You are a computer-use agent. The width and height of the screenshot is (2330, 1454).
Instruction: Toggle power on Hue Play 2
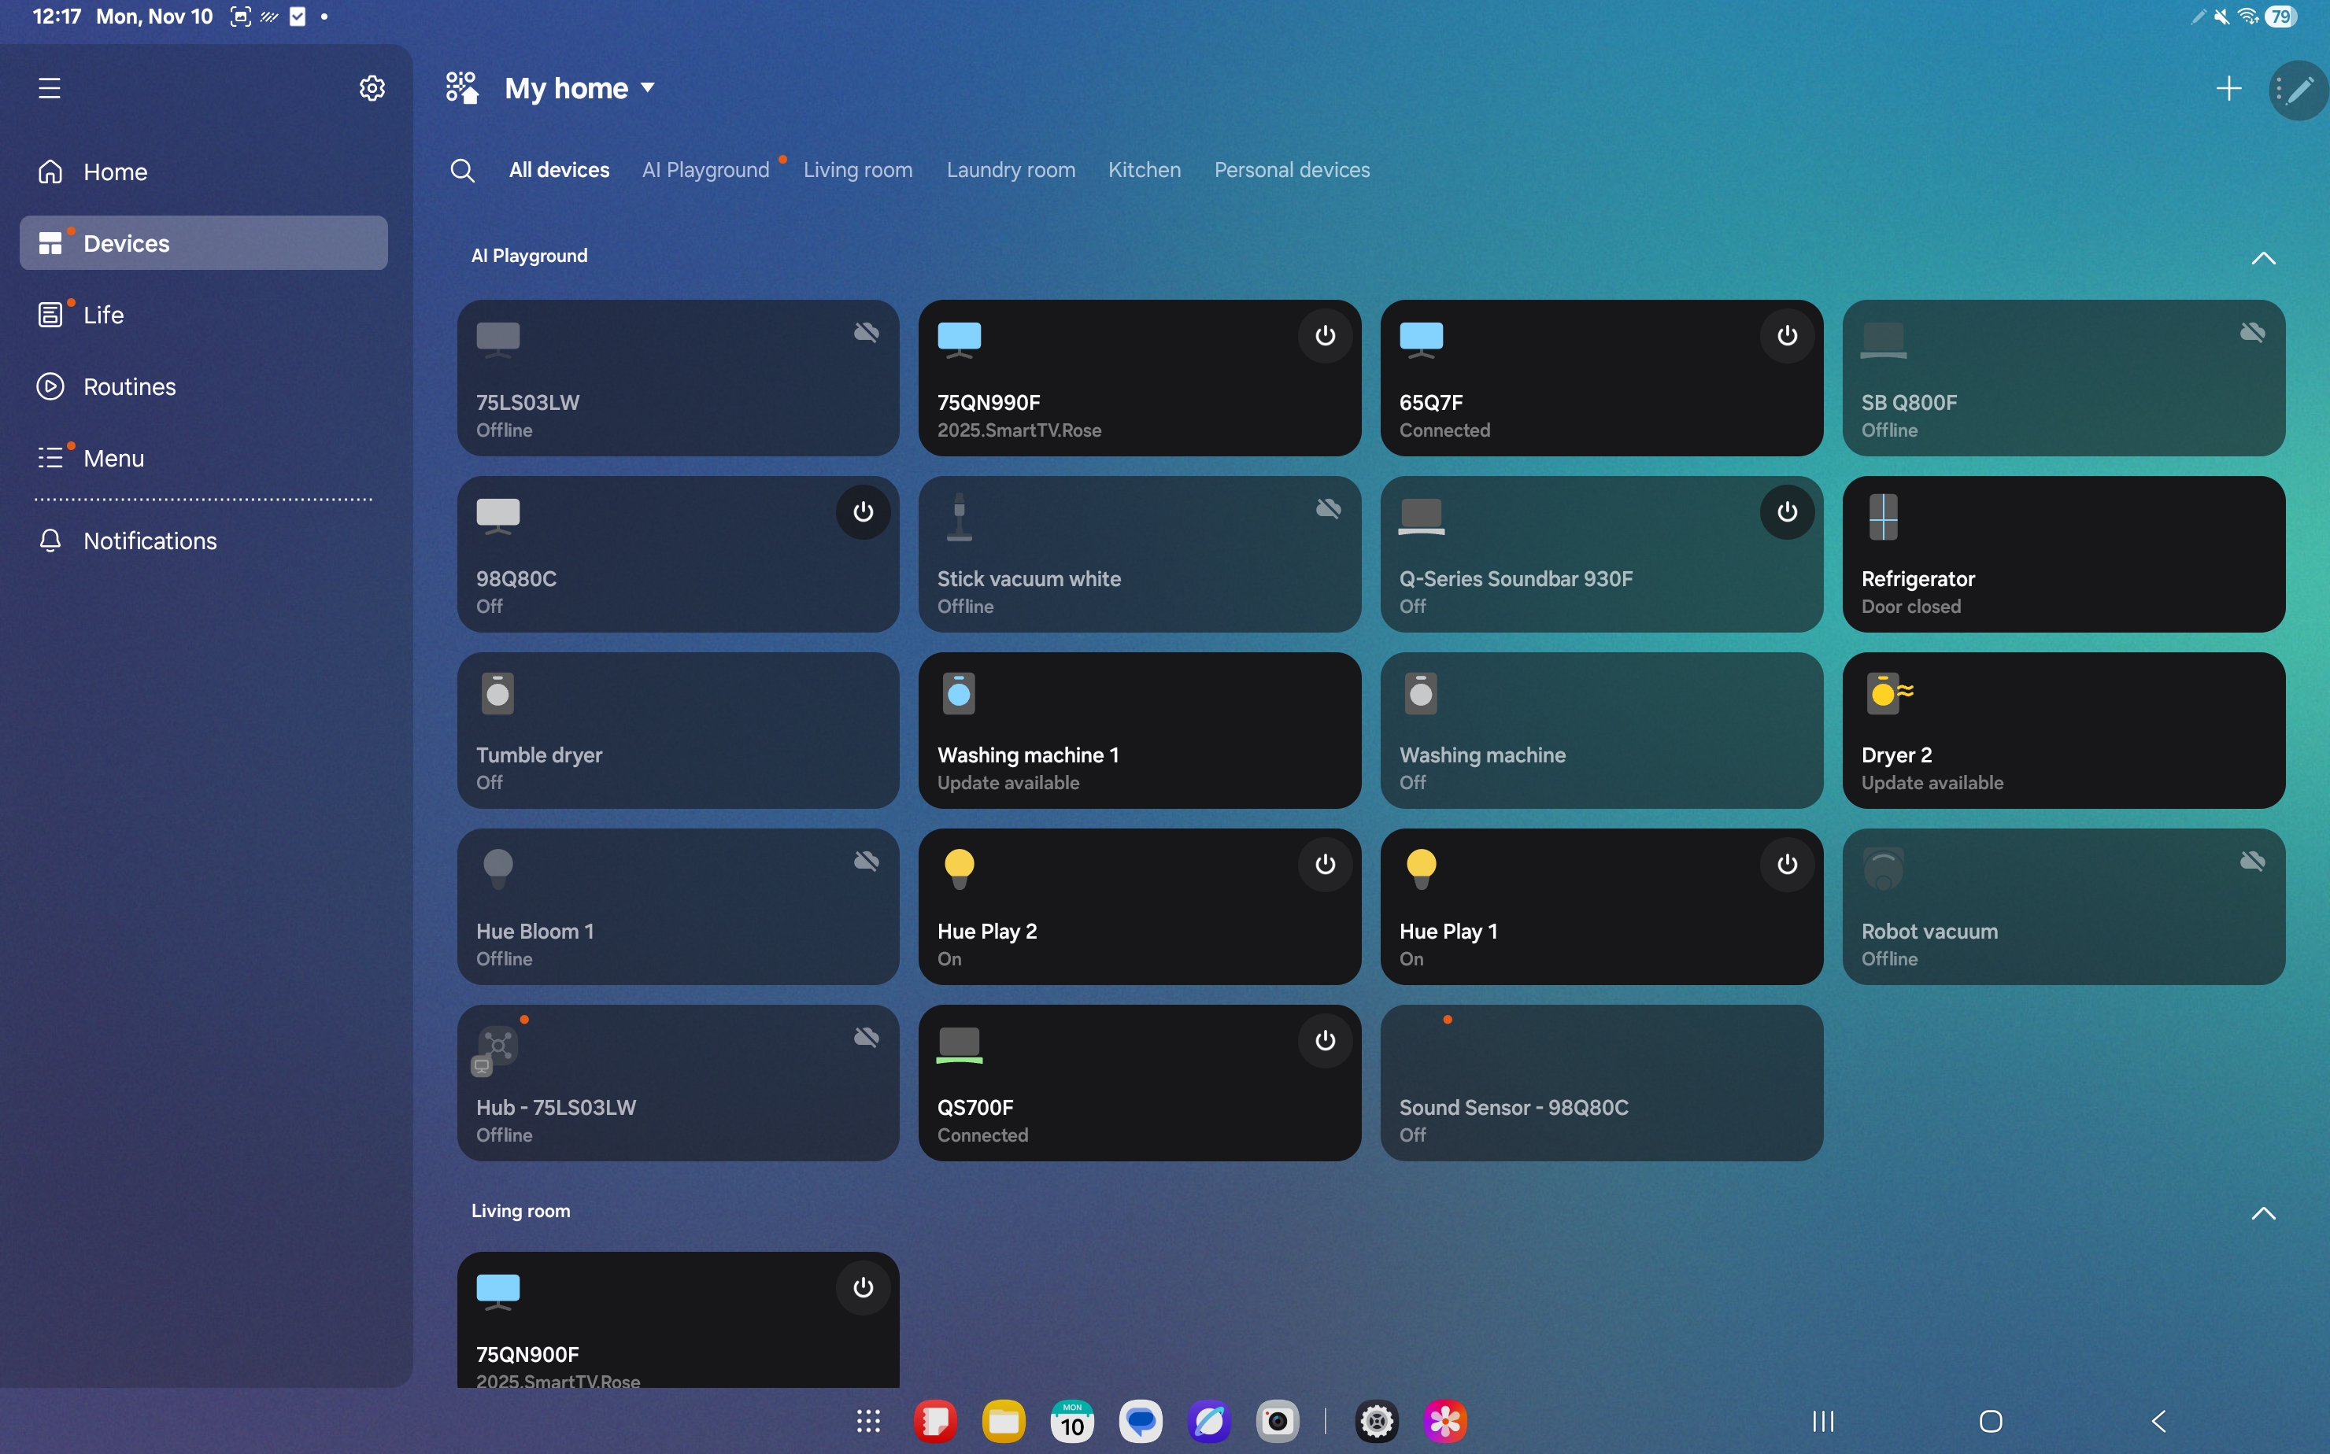[1325, 865]
